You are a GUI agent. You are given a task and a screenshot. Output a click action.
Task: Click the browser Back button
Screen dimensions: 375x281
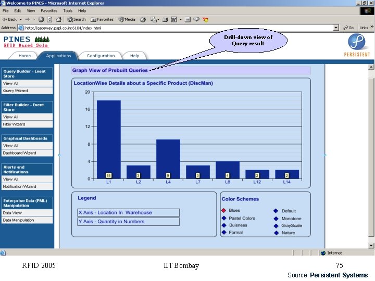(x=9, y=19)
